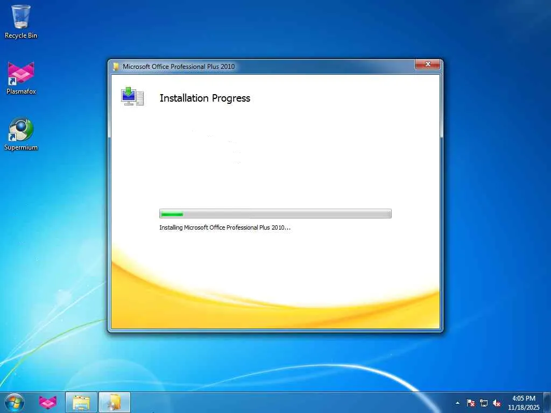Open the clock showing 4:05 PM
The image size is (551, 413).
(524, 398)
